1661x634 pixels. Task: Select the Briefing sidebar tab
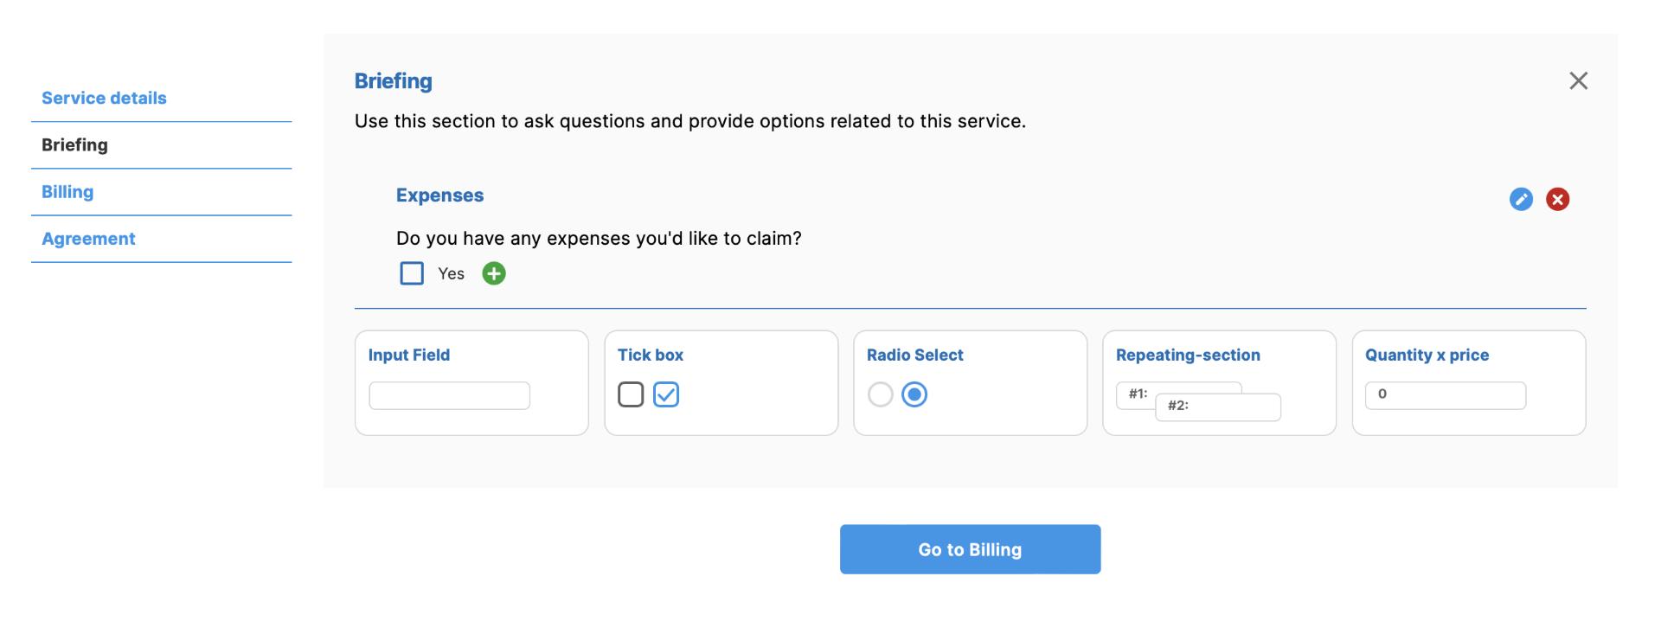click(74, 145)
